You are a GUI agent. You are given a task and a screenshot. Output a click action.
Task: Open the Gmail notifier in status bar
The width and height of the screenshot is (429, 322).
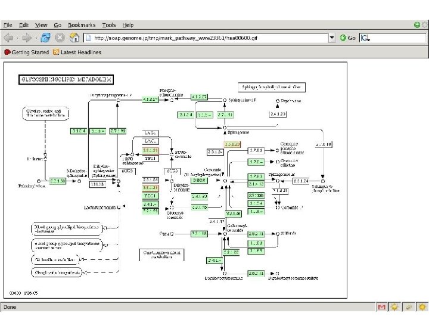point(382,307)
